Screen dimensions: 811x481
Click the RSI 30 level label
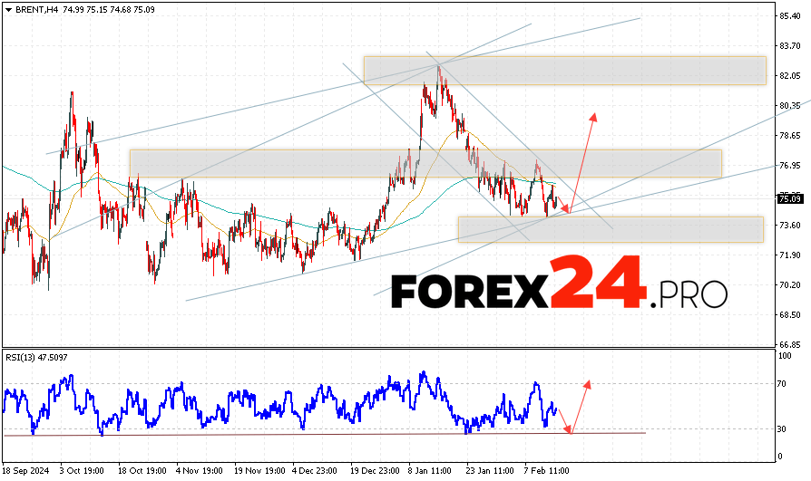coord(782,429)
